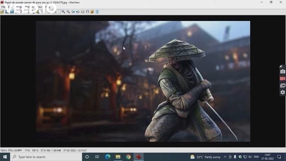Image resolution: width=286 pixels, height=161 pixels.
Task: Click the Open file toolbar icon
Action: pyautogui.click(x=2, y=12)
